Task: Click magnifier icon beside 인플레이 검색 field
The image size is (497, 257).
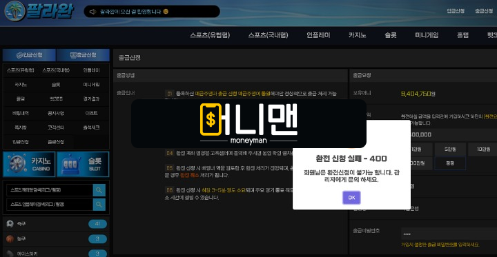Action: pos(99,205)
